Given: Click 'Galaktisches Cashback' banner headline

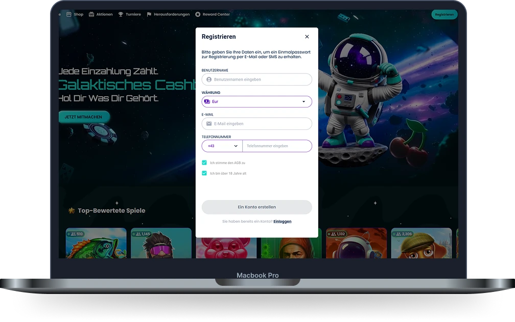Looking at the screenshot, I should (127, 85).
